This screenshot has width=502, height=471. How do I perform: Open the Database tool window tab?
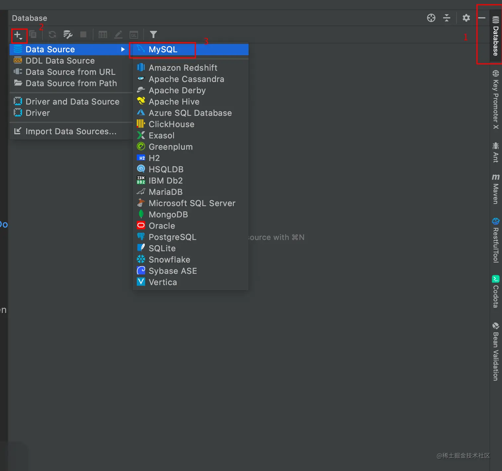point(496,36)
